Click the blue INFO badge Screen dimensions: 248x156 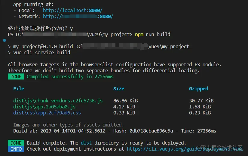(x=16, y=149)
